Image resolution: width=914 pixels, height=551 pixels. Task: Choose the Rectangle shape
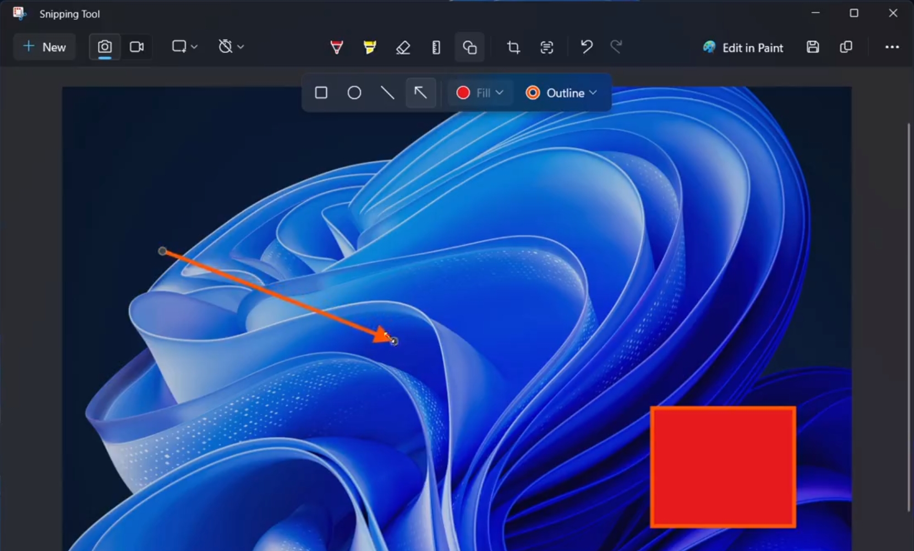coord(321,93)
